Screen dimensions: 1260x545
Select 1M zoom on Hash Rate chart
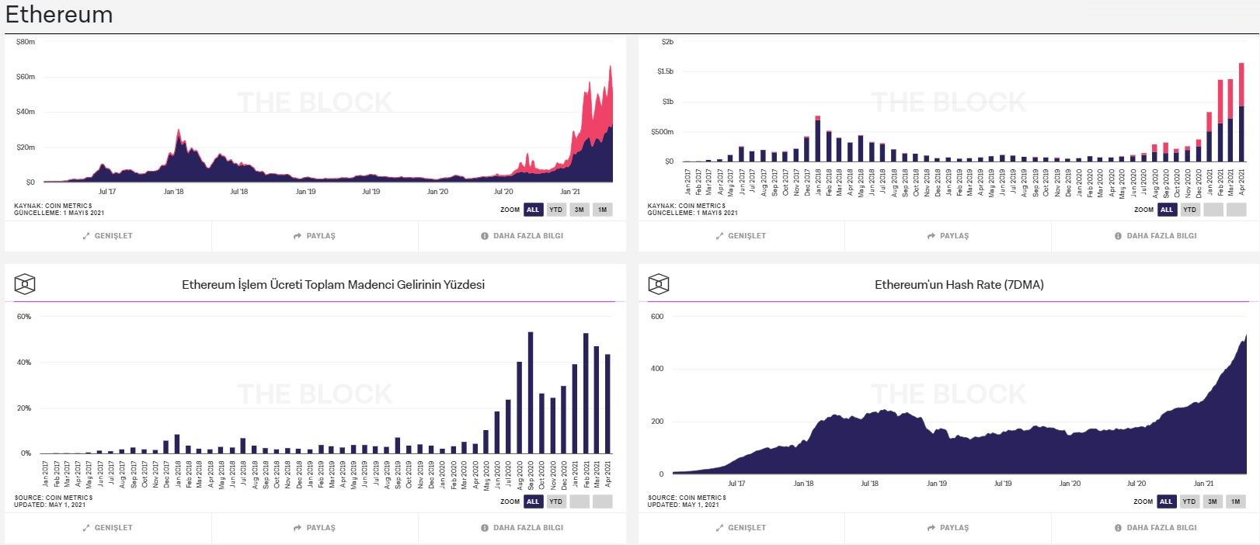pyautogui.click(x=1235, y=502)
